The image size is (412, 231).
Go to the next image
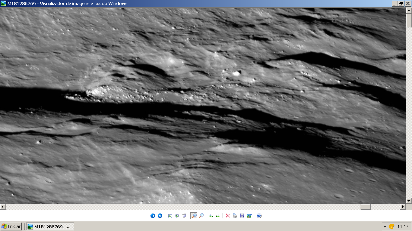(x=160, y=216)
